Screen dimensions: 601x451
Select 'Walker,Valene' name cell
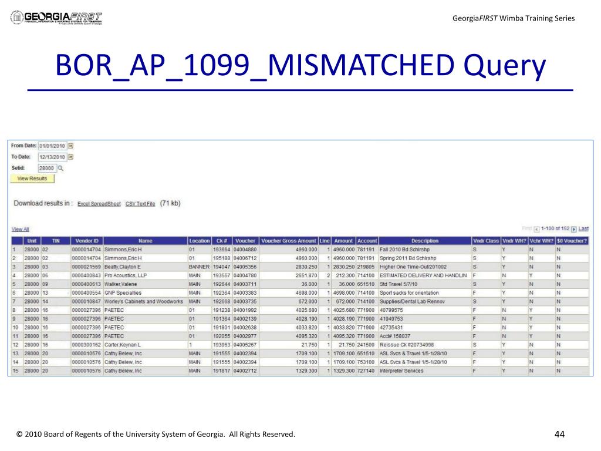click(x=146, y=285)
